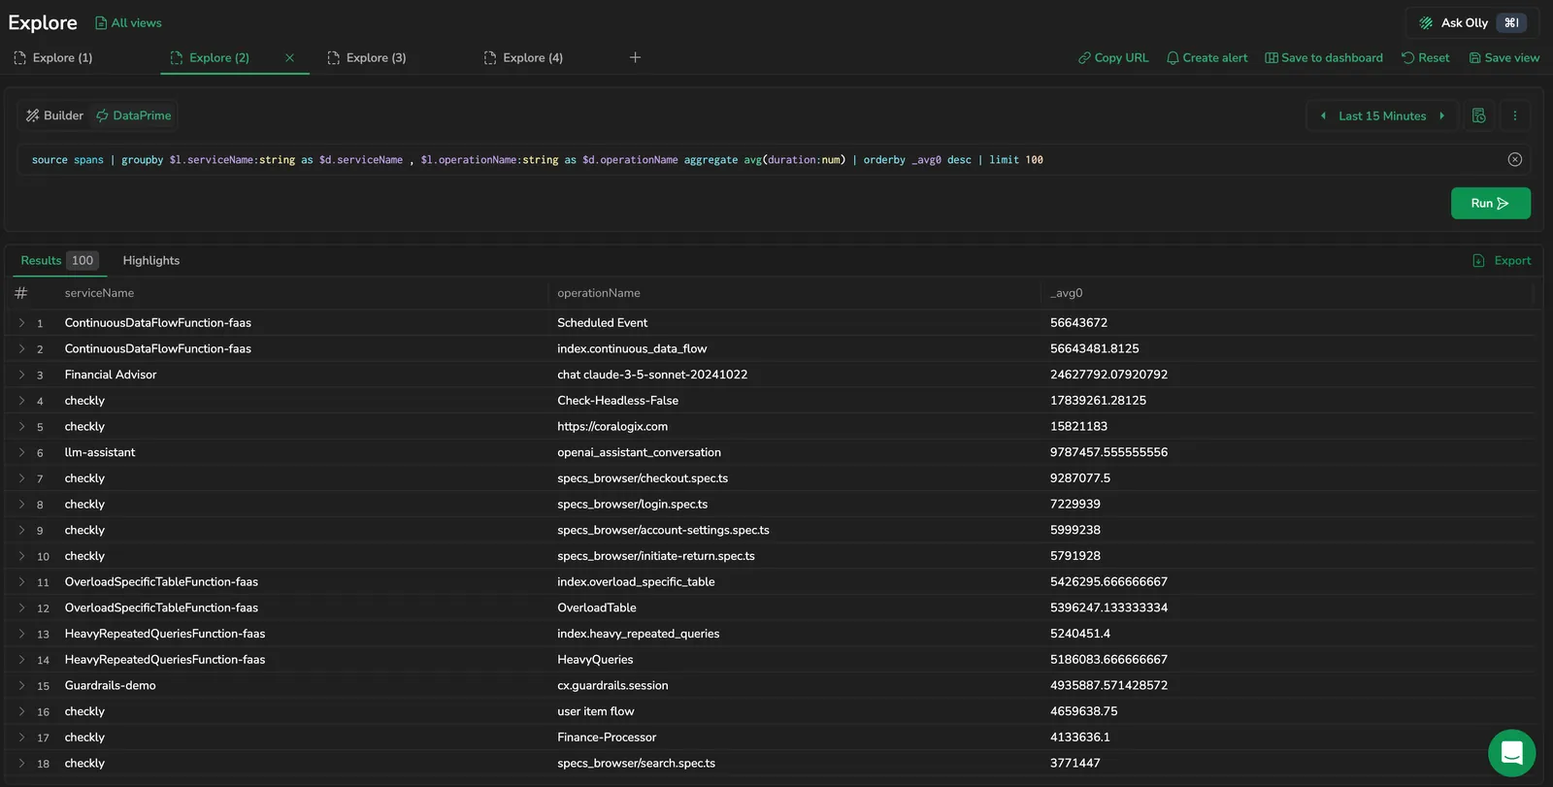Expand row 2 index.continuous_data_flow
Screen dimensions: 1553x787
point(21,348)
